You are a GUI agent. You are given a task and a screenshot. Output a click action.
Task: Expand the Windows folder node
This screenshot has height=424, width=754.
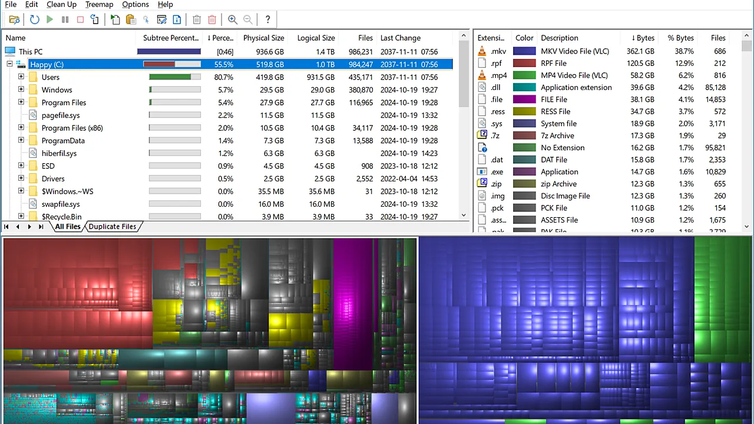coord(21,90)
